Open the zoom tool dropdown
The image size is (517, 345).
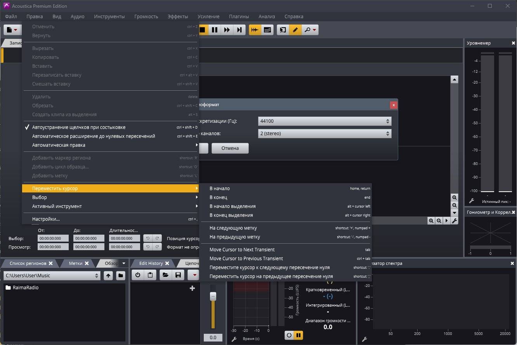click(x=310, y=30)
